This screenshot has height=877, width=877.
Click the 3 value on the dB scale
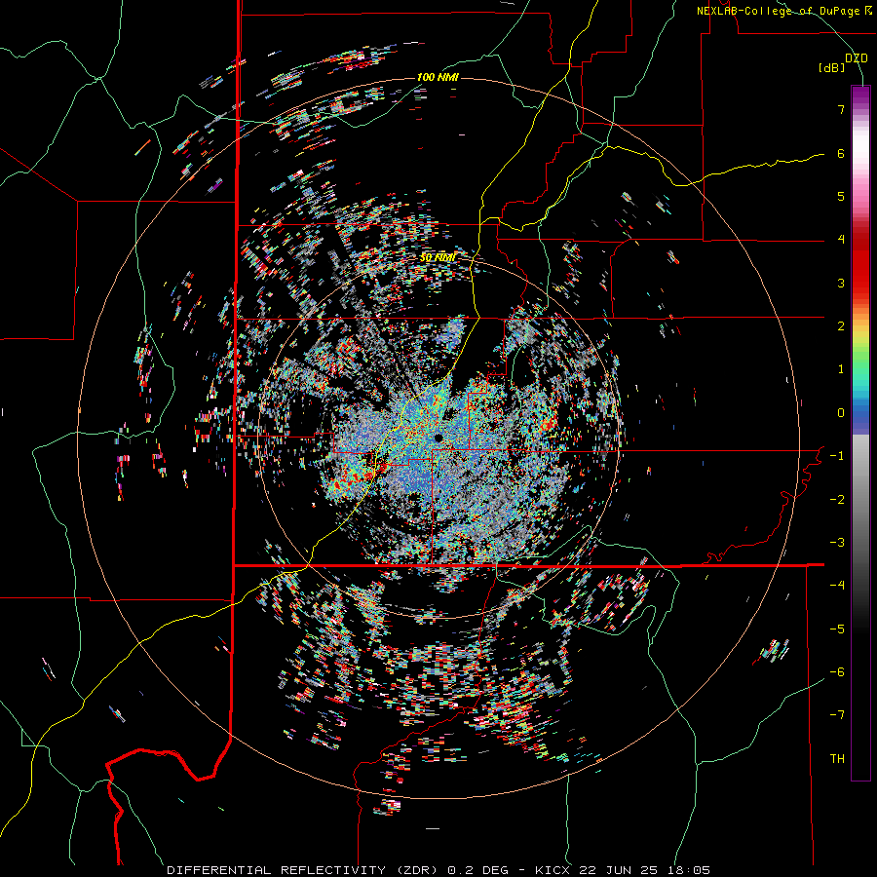841,283
